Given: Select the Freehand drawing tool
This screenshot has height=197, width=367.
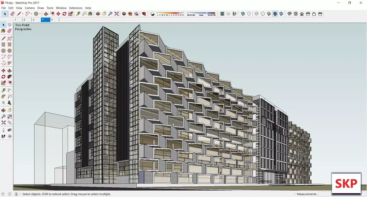Looking at the screenshot, I should [9, 39].
